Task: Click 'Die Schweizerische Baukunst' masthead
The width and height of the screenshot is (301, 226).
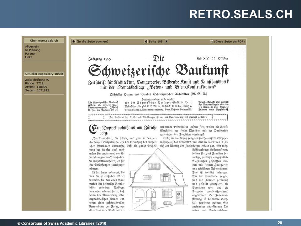Action: coord(158,67)
